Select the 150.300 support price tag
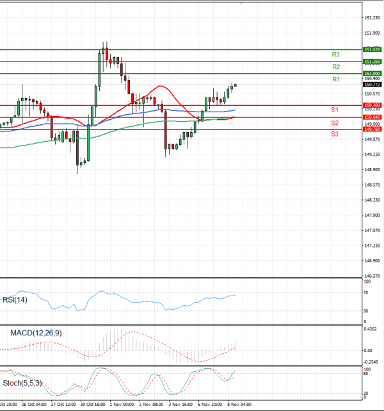384x411 pixels. point(372,105)
